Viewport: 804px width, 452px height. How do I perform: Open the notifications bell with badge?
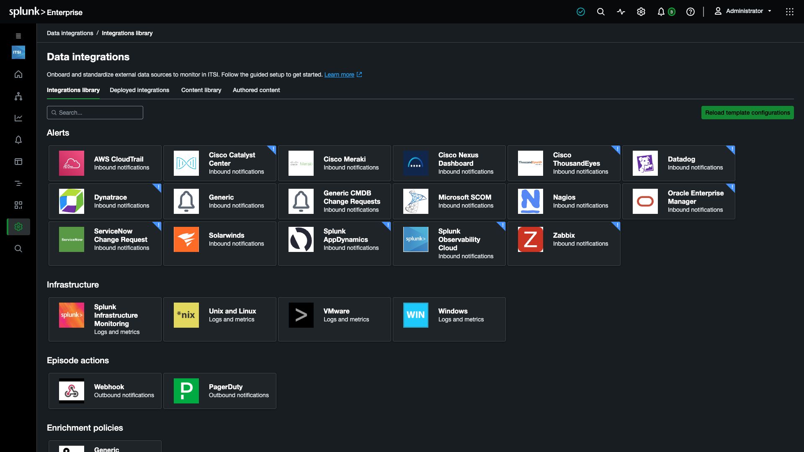pos(666,12)
